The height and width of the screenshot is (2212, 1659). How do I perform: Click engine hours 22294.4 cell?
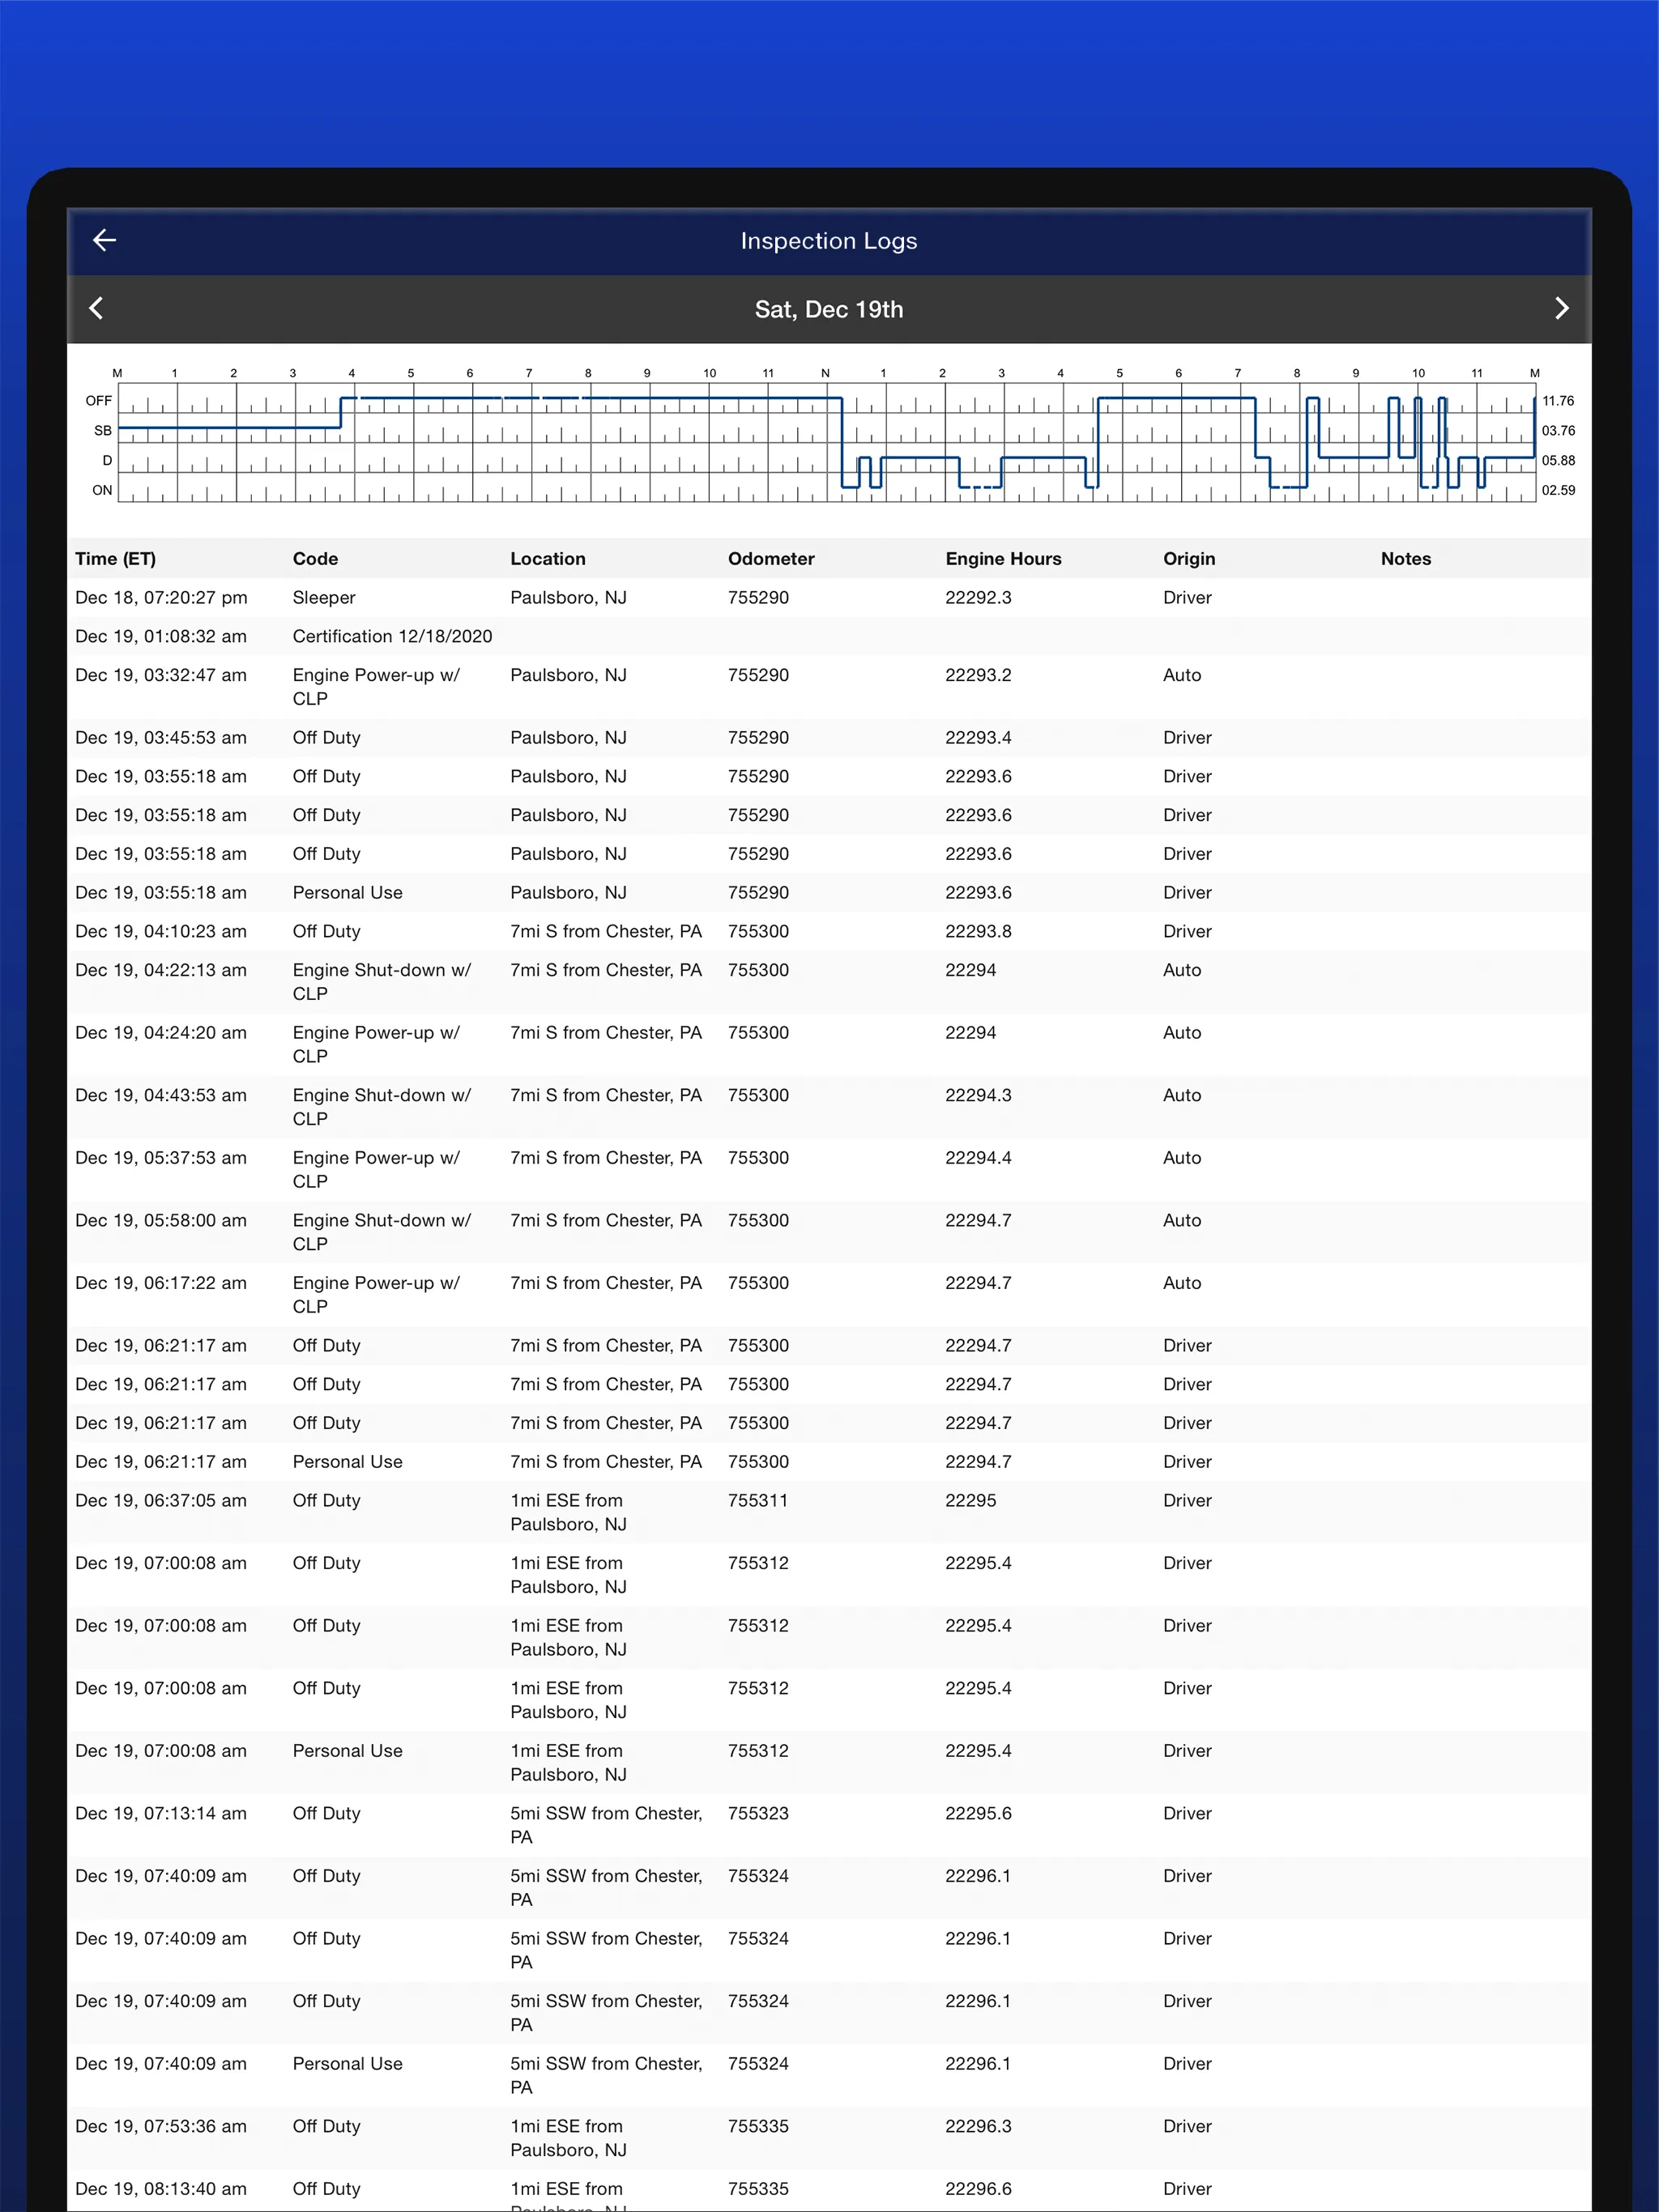tap(978, 1158)
